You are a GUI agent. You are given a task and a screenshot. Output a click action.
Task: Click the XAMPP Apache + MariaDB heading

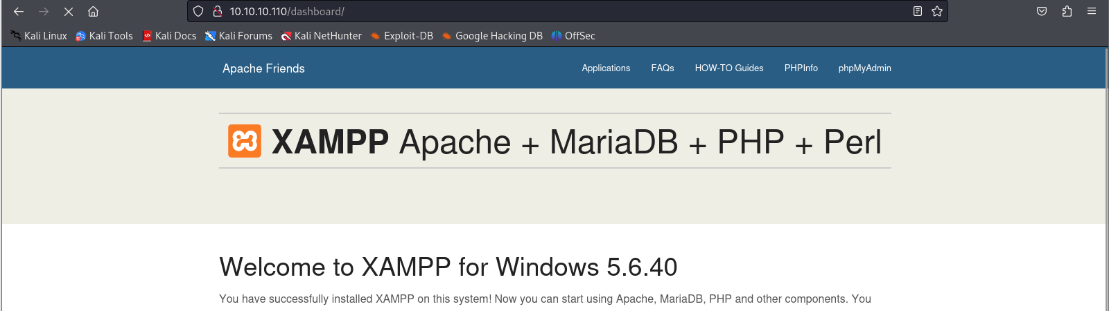tap(577, 142)
